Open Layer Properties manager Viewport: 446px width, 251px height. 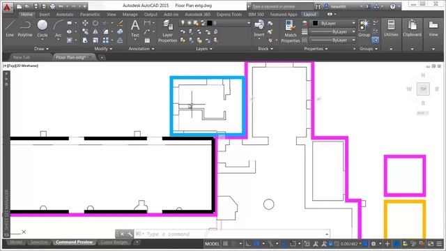click(x=167, y=31)
